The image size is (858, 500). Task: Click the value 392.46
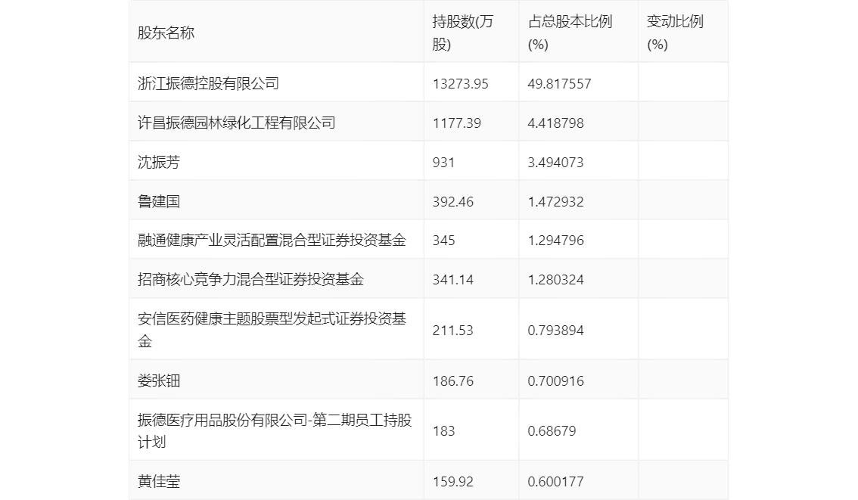coord(452,202)
